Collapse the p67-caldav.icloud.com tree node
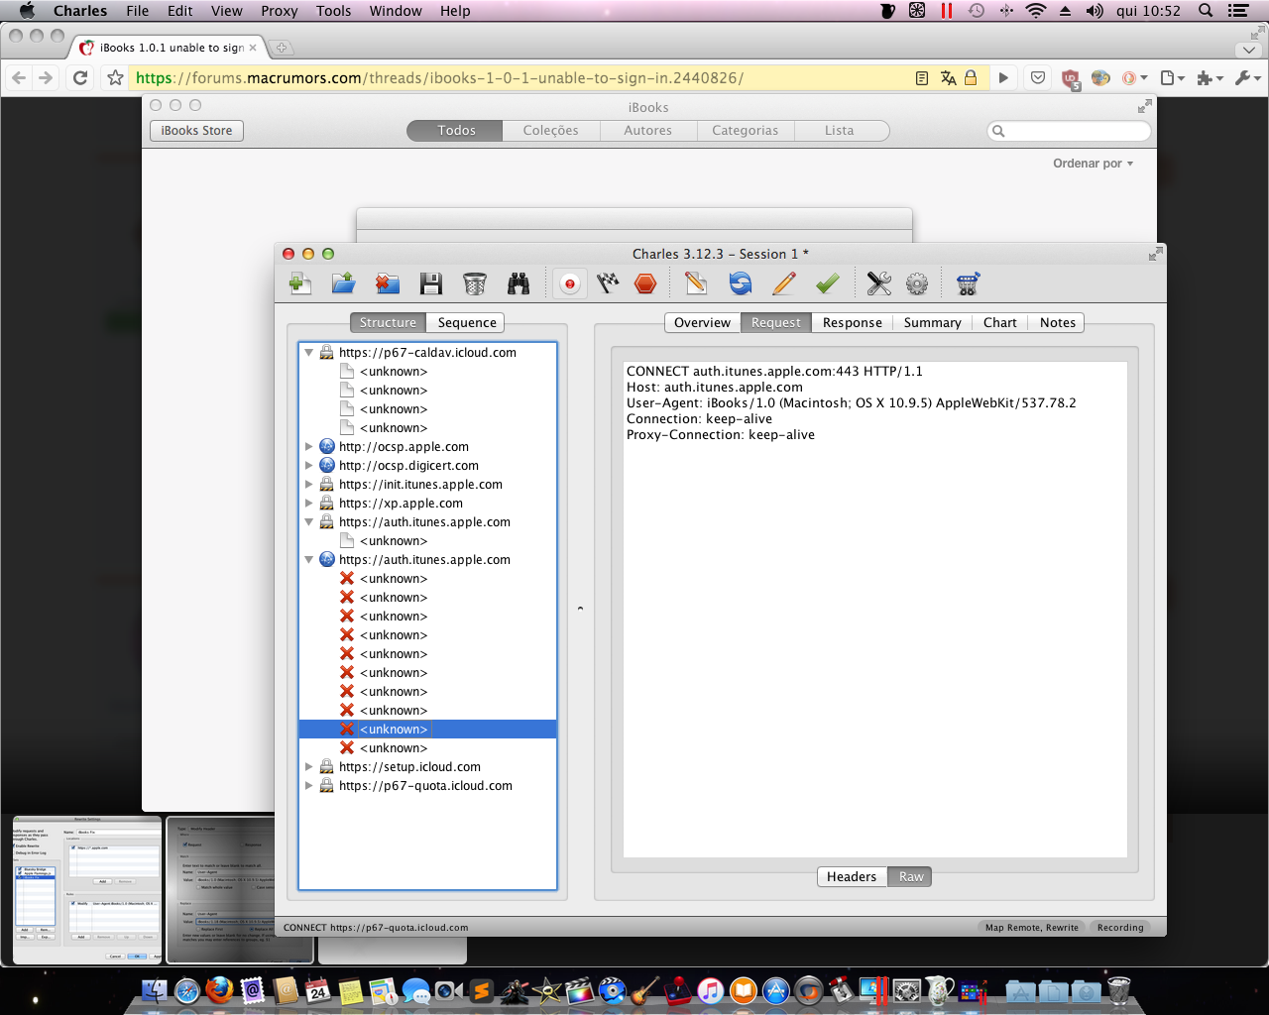The height and width of the screenshot is (1015, 1269). tap(309, 353)
